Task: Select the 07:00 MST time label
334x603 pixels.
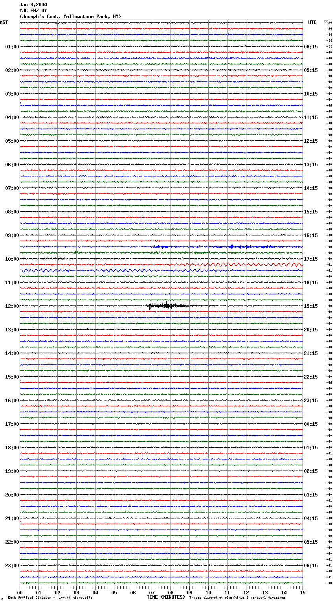Action: (12, 188)
